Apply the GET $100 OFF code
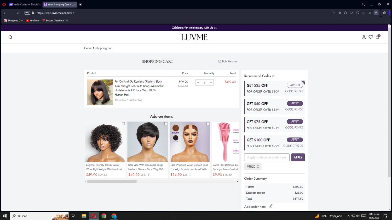 (295, 140)
